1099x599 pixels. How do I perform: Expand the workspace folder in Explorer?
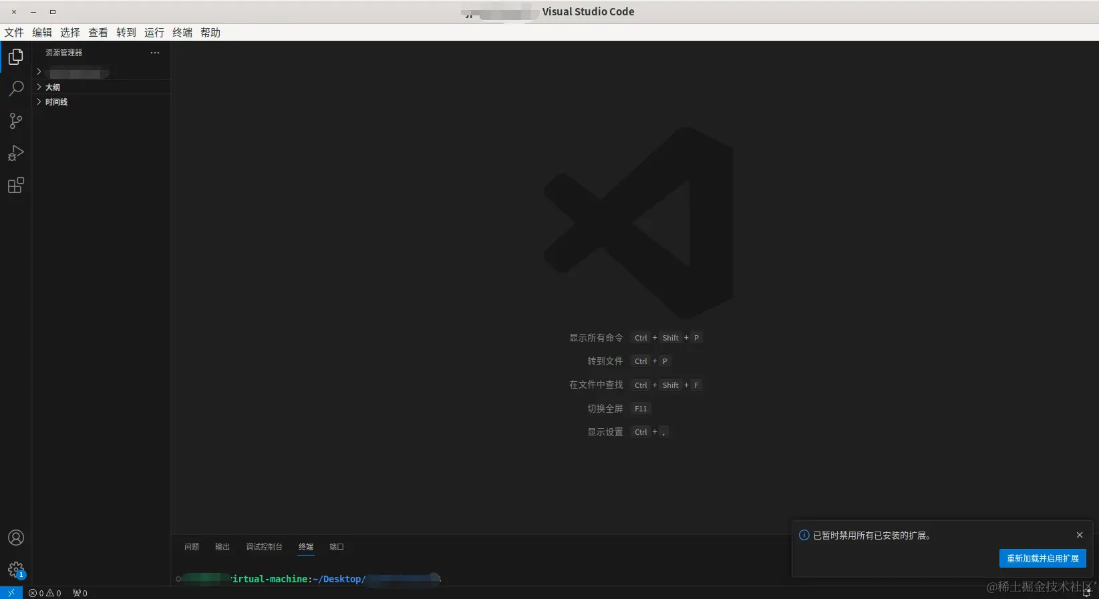[x=102, y=72]
